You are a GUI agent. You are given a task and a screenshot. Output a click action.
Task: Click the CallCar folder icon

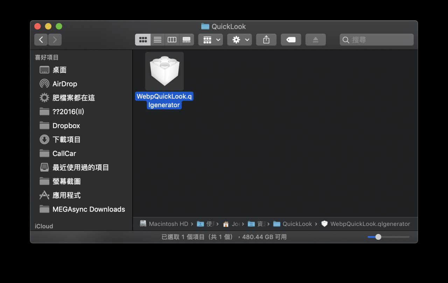pyautogui.click(x=44, y=153)
